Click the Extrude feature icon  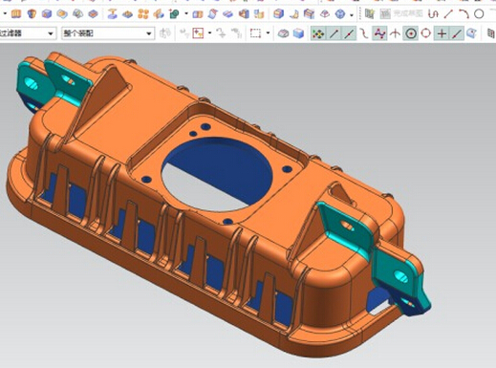[x=16, y=14]
